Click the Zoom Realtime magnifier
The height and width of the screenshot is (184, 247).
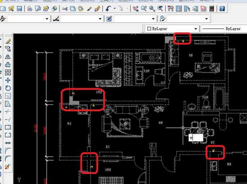point(144,8)
